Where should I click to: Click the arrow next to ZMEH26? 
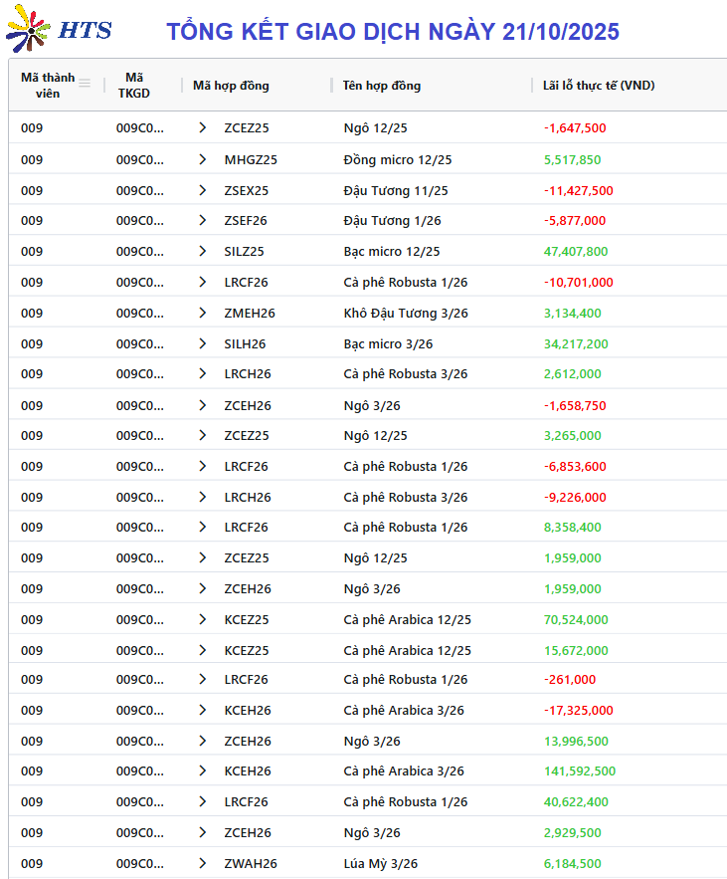(x=203, y=313)
